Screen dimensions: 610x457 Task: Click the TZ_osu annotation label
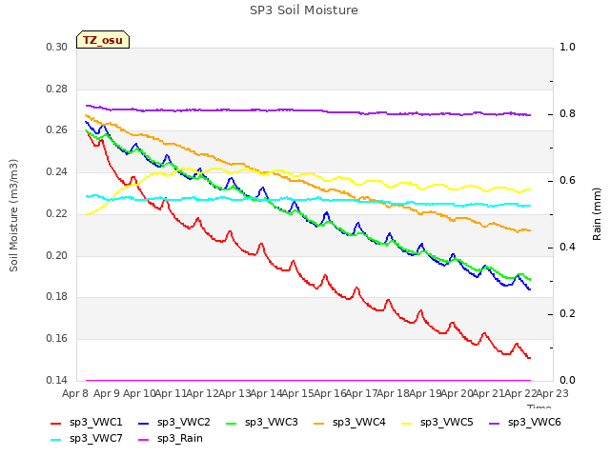(103, 40)
